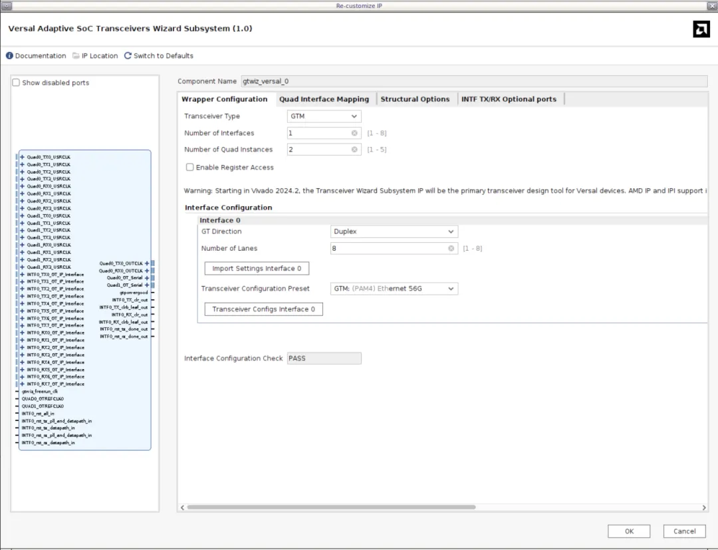The height and width of the screenshot is (550, 718).
Task: Expand the Quad1_TX0_USRCLK port
Action: point(22,215)
